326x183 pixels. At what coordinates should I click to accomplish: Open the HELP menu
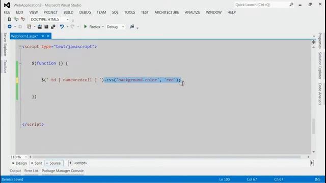tap(231, 12)
